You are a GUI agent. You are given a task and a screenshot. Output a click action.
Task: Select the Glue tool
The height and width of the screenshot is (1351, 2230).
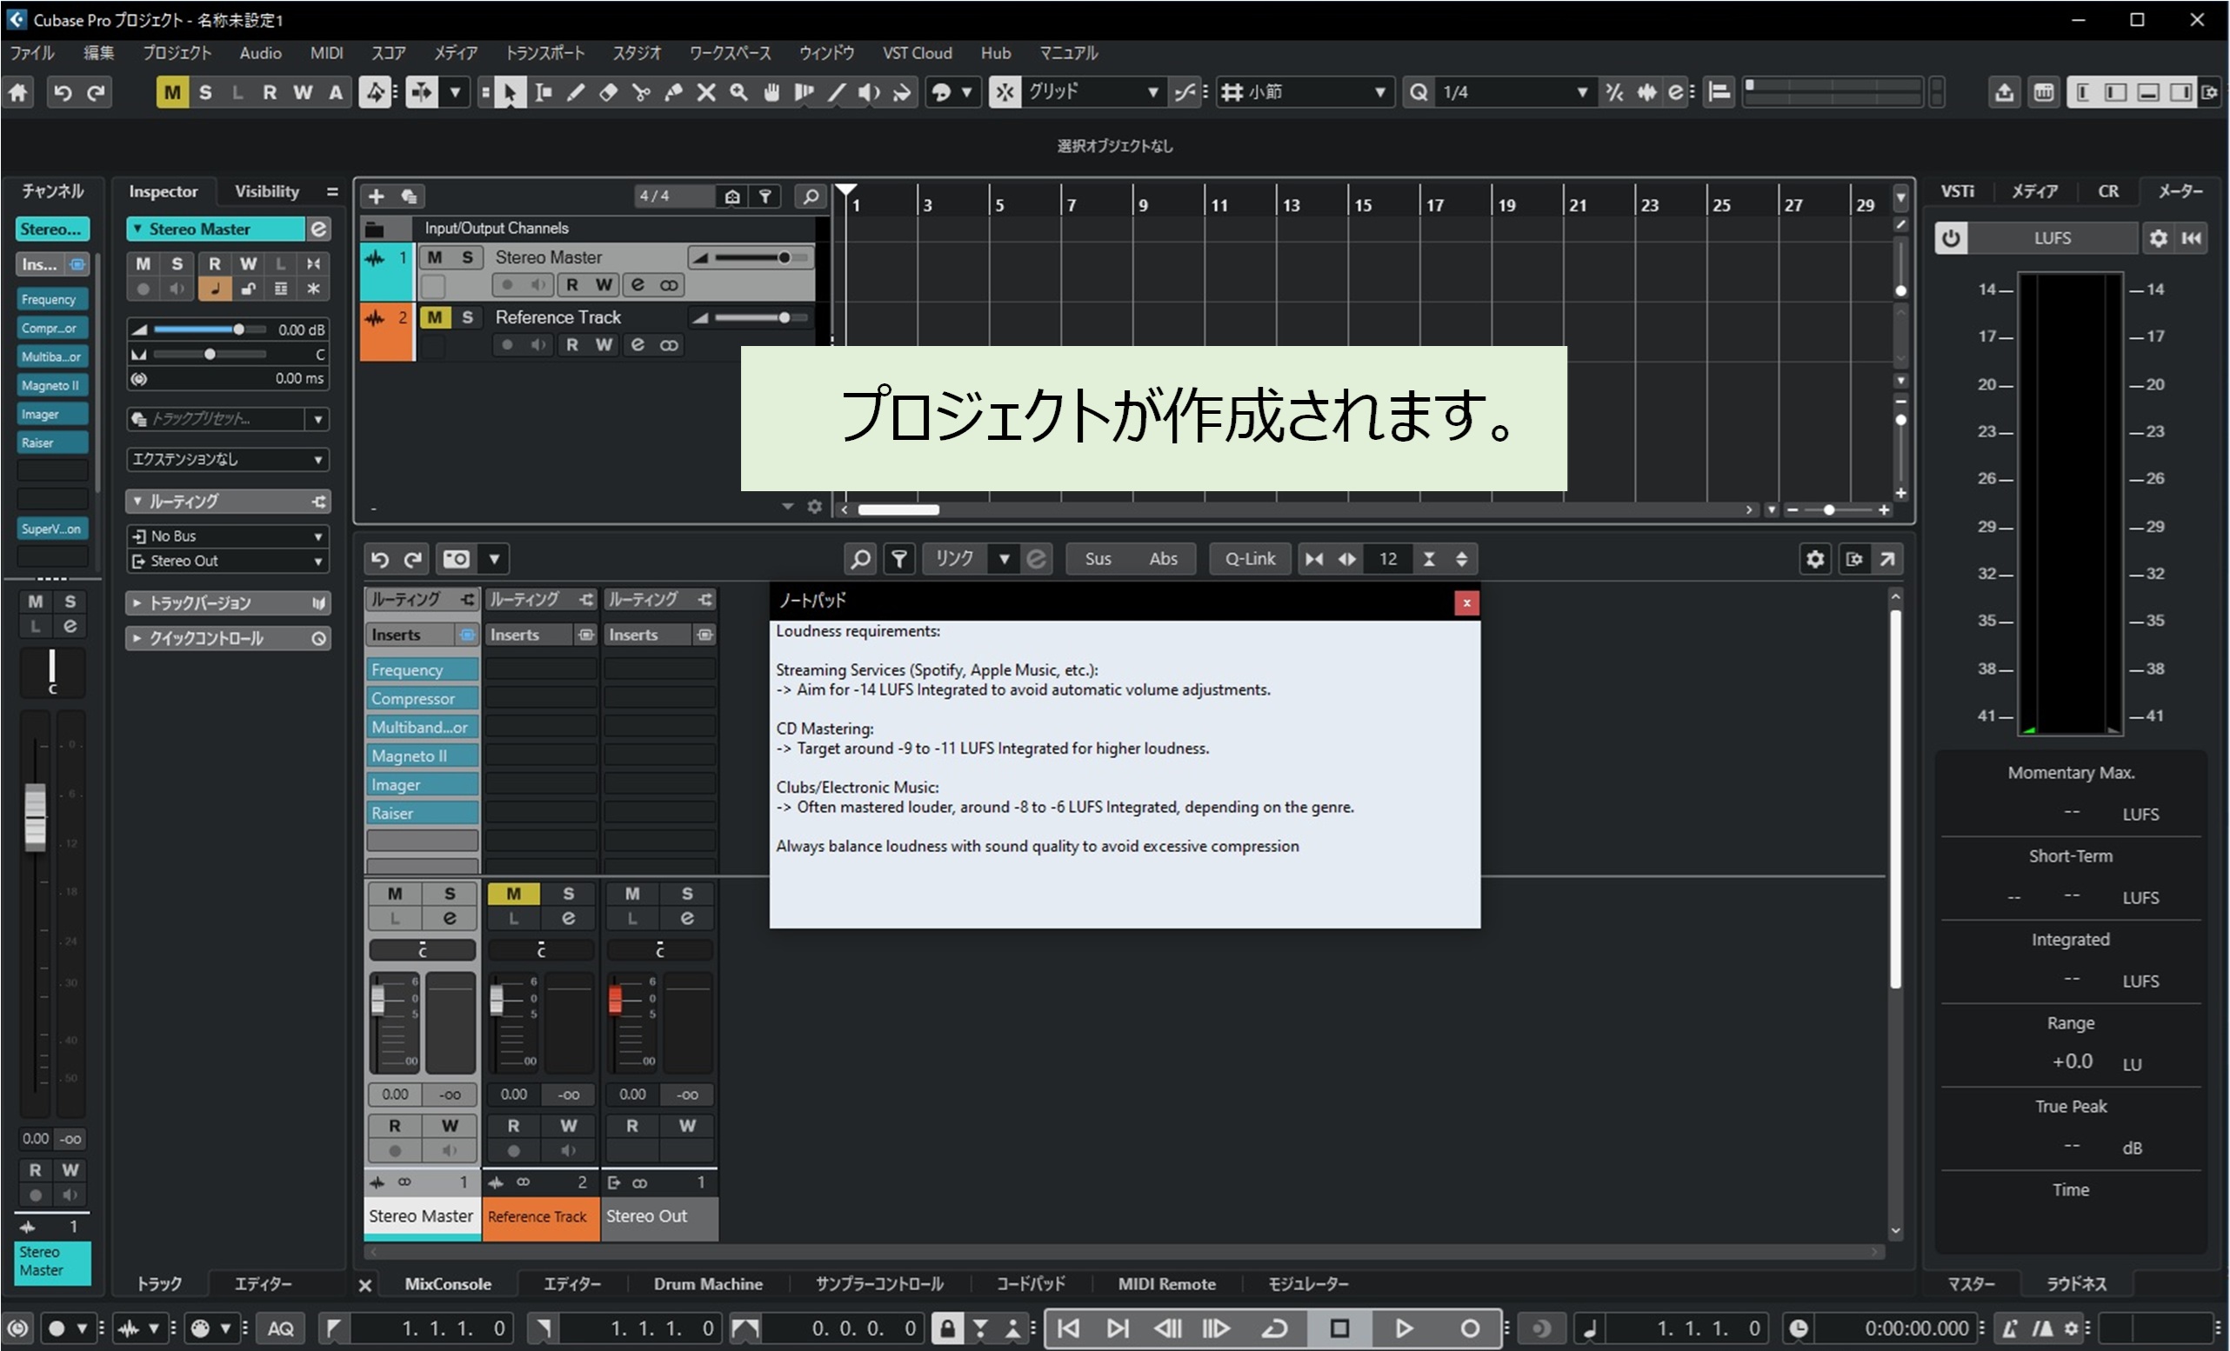tap(675, 91)
